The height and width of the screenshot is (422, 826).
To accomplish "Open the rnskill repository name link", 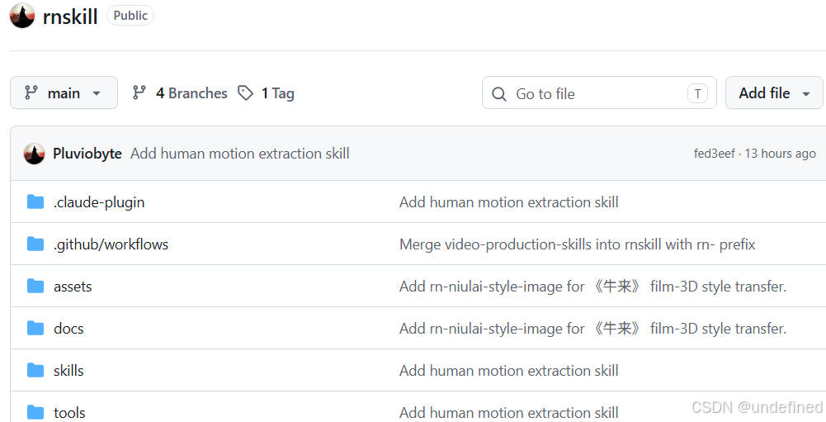I will coord(70,17).
